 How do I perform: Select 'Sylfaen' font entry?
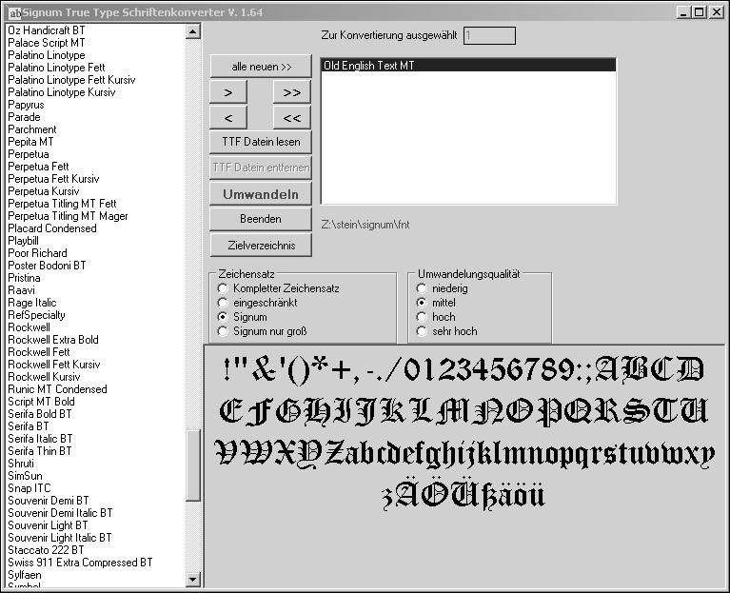click(25, 575)
